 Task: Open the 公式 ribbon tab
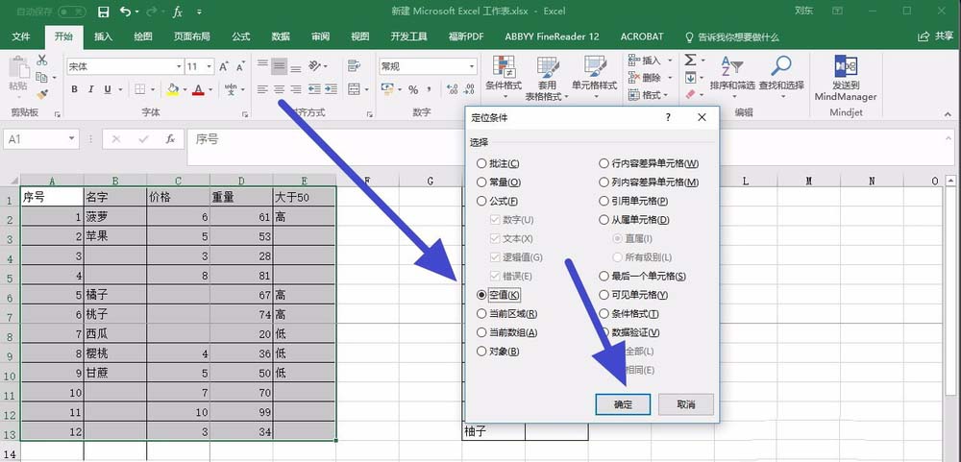241,36
